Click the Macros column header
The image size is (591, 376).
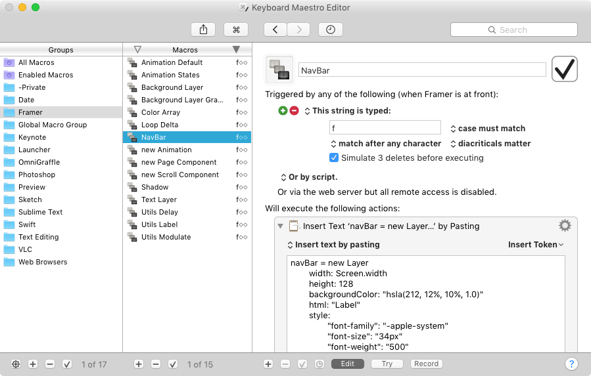tap(185, 50)
